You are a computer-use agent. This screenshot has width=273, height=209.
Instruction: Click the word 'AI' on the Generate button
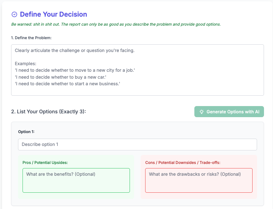[x=257, y=112]
